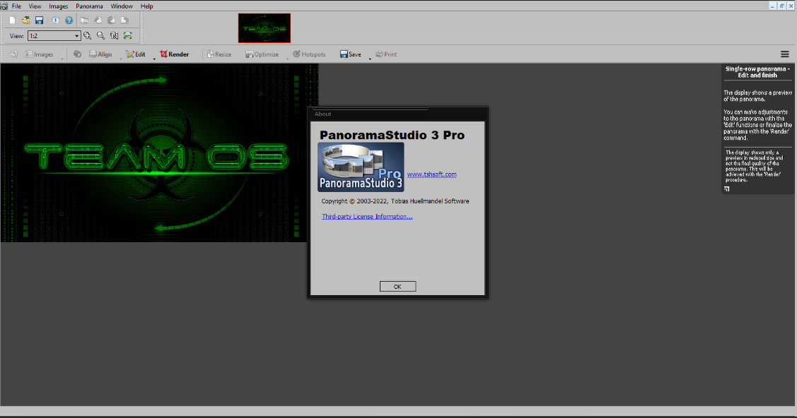
Task: Click the PanoramaStudio 3 Pro logo in the About dialog
Action: coord(361,167)
